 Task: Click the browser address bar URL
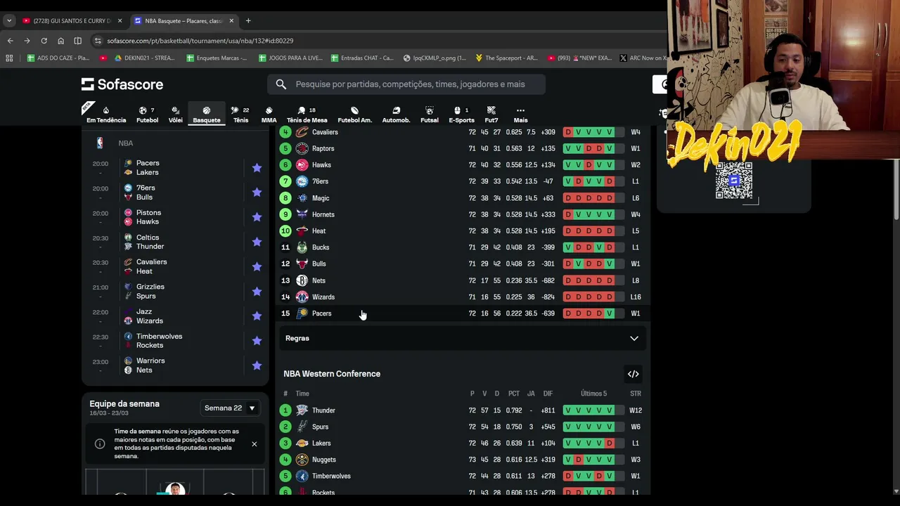pyautogui.click(x=200, y=41)
